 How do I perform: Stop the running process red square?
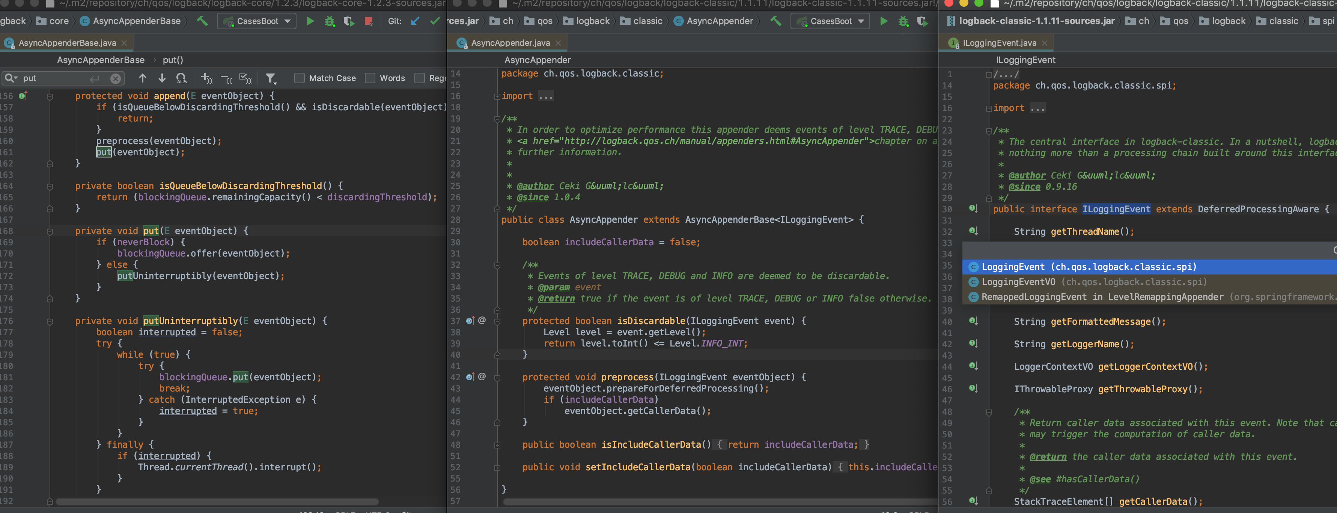(369, 21)
